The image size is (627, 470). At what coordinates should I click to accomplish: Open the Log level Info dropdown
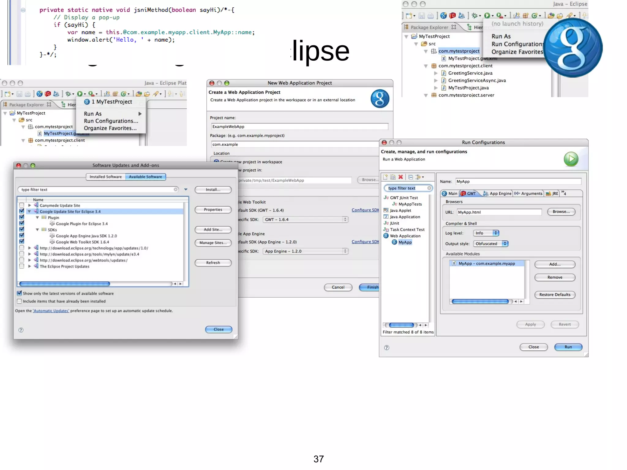click(x=486, y=233)
